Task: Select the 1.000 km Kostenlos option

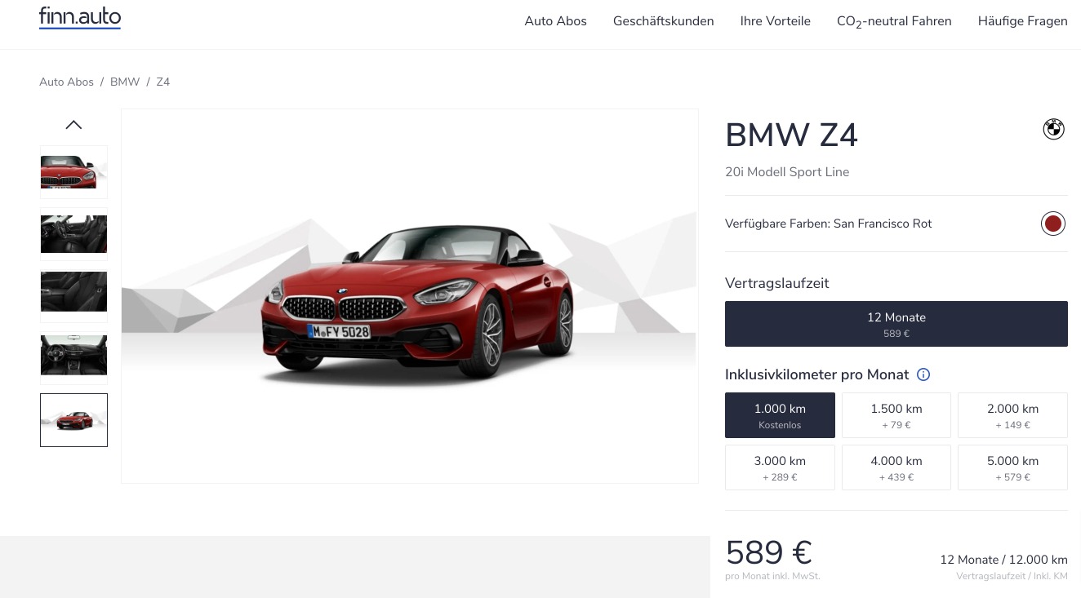Action: coord(780,415)
